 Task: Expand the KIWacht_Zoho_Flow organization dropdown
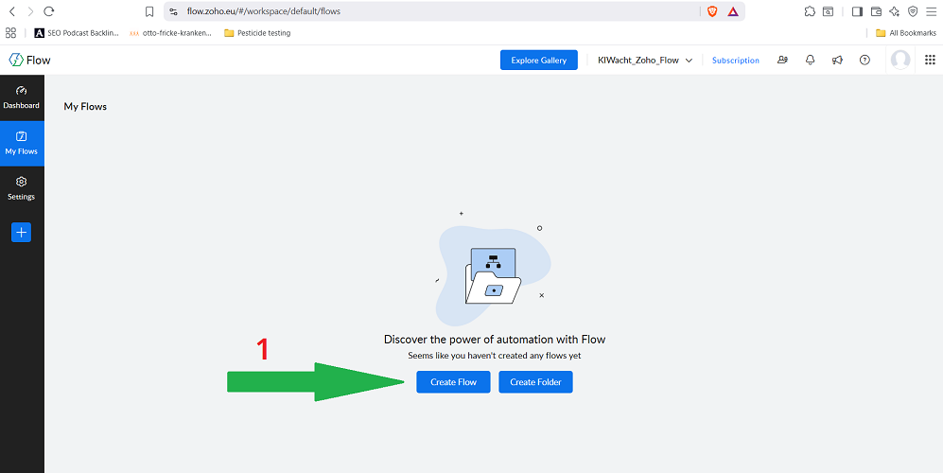coord(645,60)
